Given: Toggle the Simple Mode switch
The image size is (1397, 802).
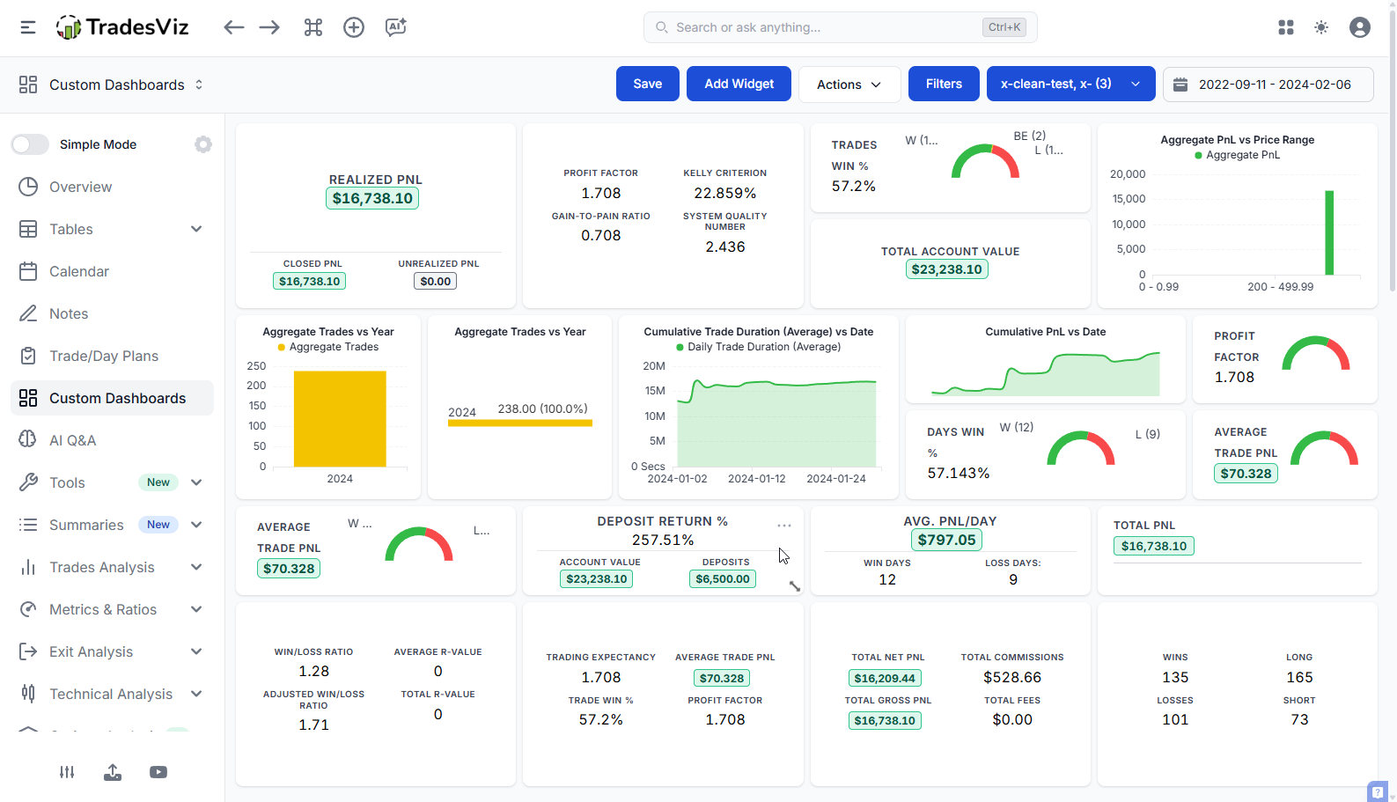Looking at the screenshot, I should pos(30,144).
